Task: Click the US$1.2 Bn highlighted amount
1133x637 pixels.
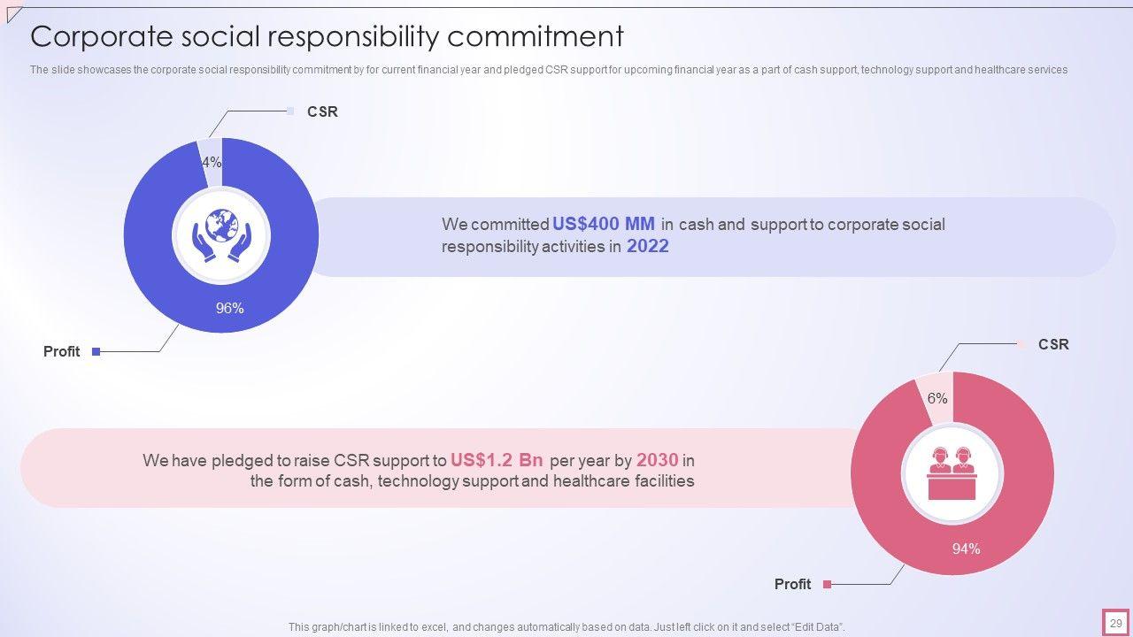Action: click(x=497, y=460)
